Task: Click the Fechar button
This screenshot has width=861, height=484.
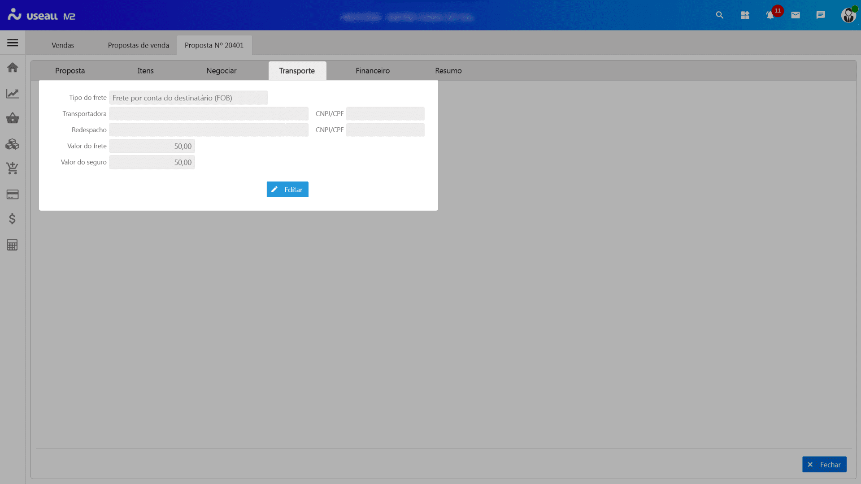Action: pos(824,465)
